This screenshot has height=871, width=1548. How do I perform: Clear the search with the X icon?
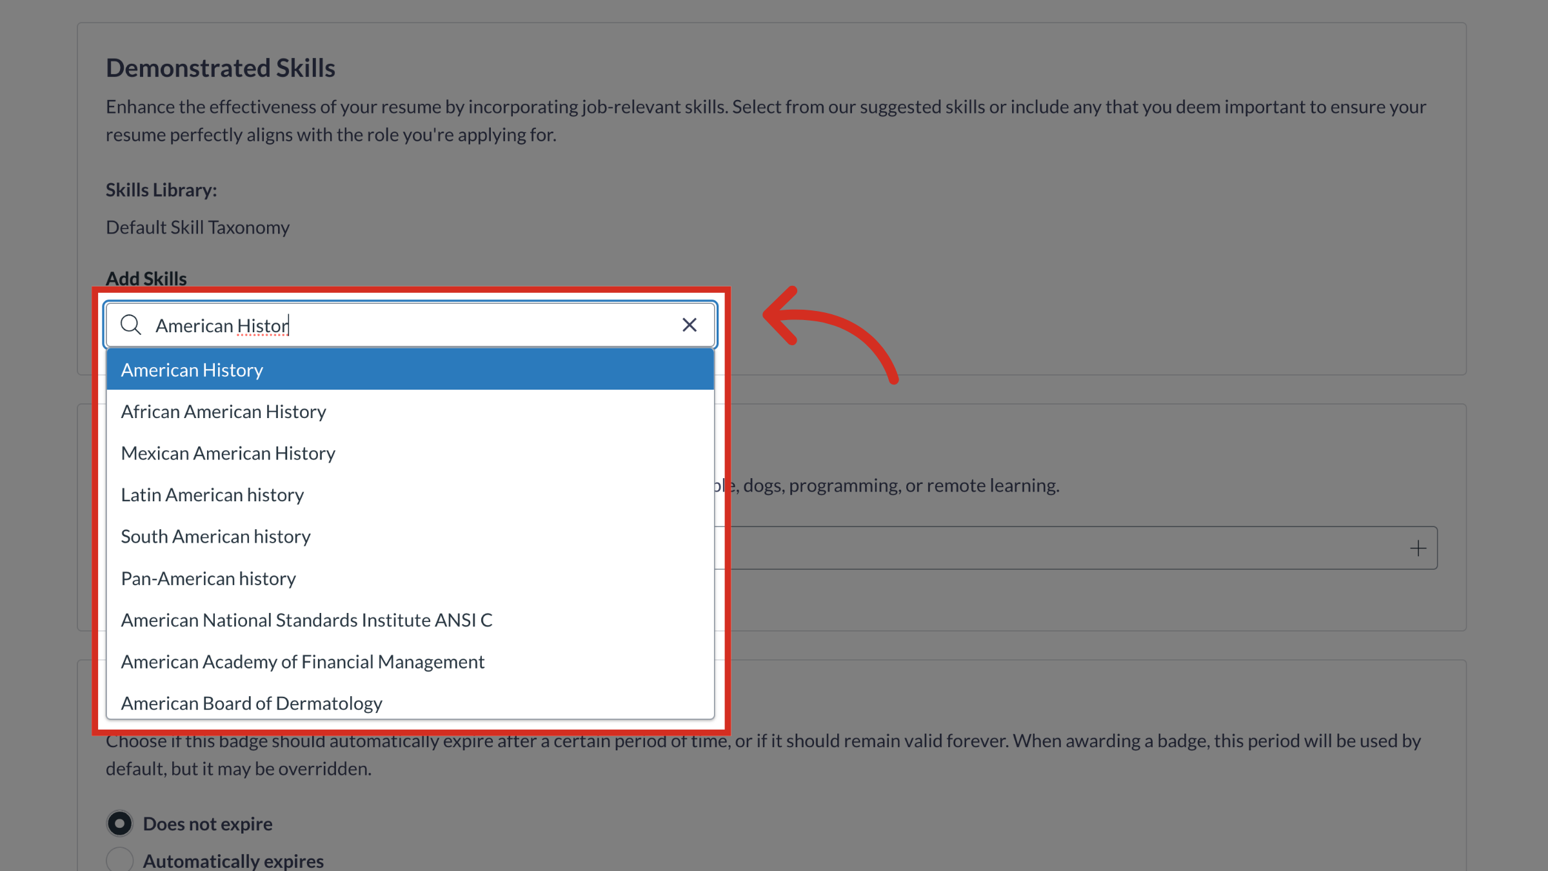pyautogui.click(x=690, y=325)
